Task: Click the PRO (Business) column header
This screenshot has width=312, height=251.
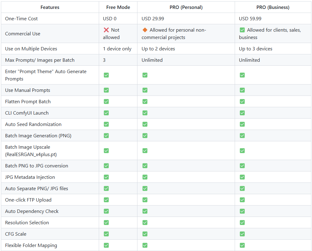Action: 273,7
